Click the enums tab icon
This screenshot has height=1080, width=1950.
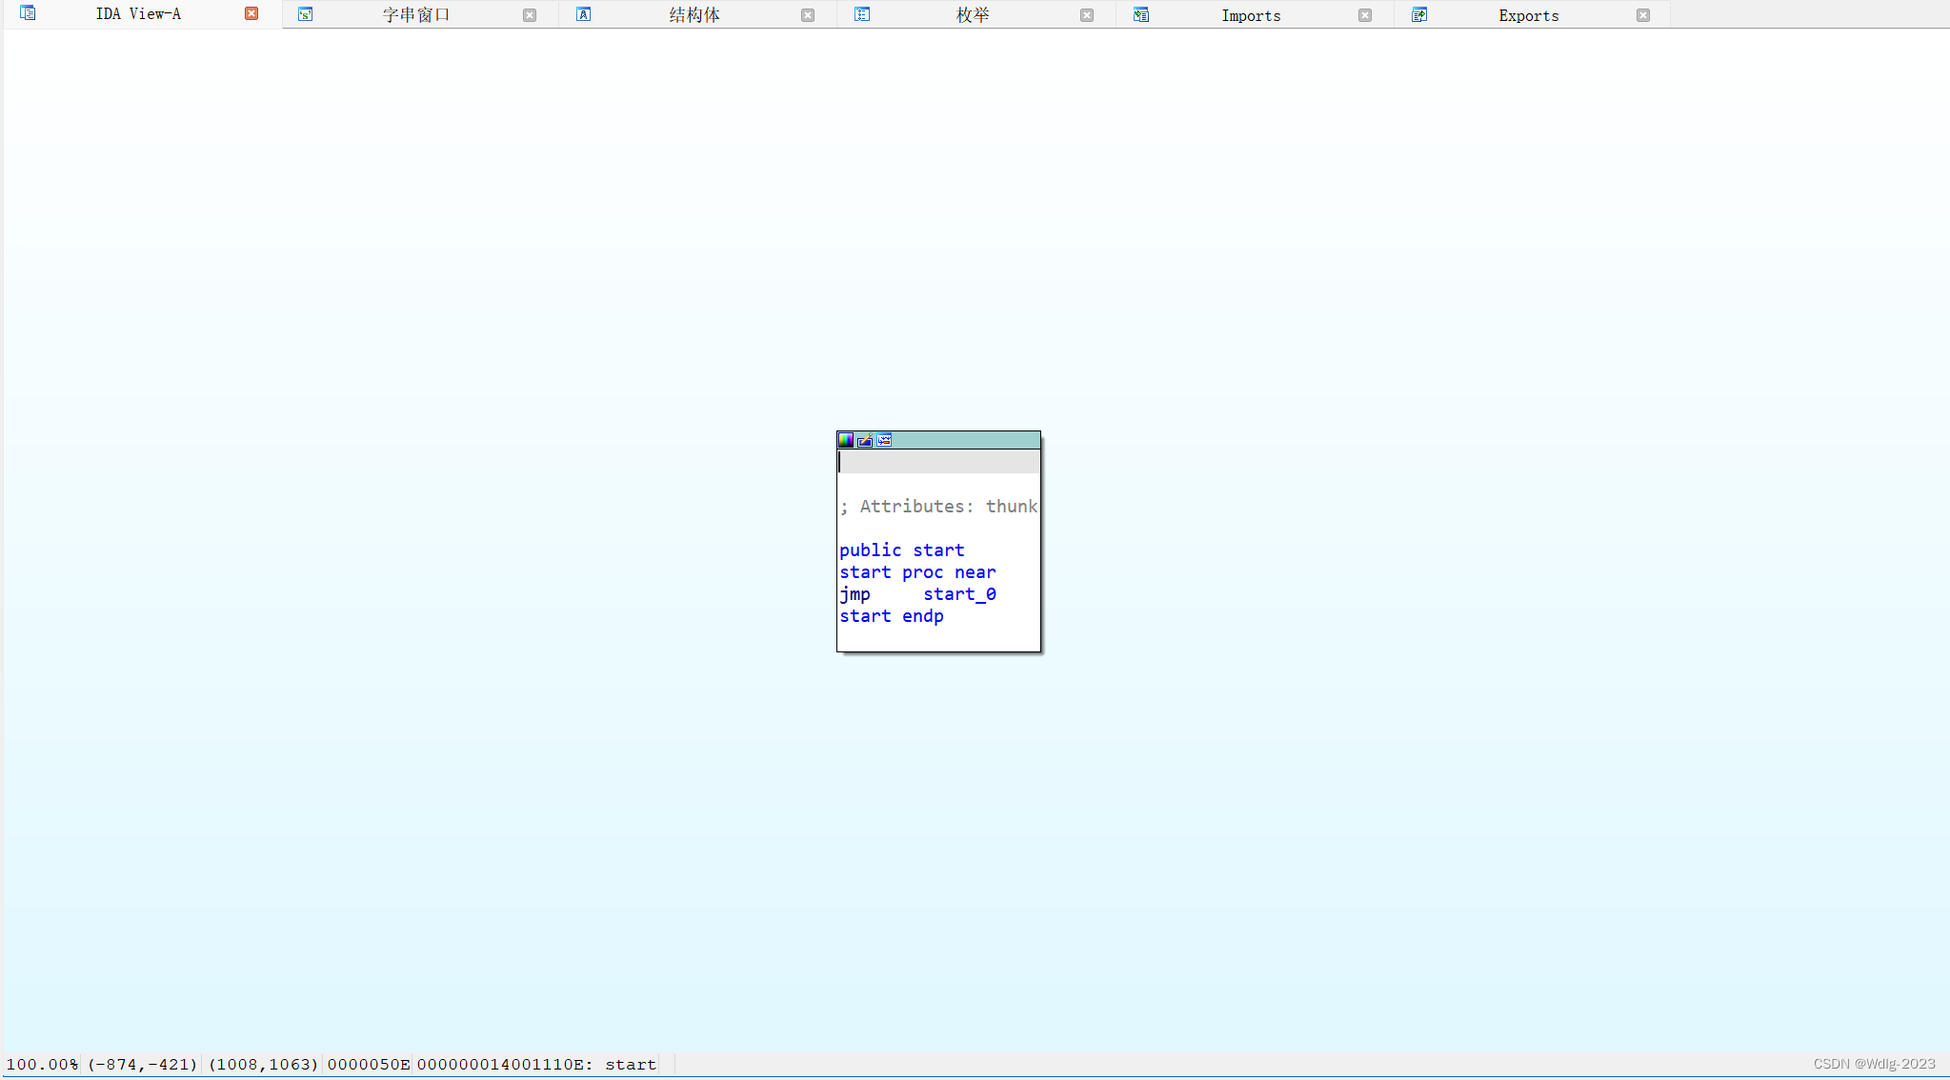click(862, 14)
